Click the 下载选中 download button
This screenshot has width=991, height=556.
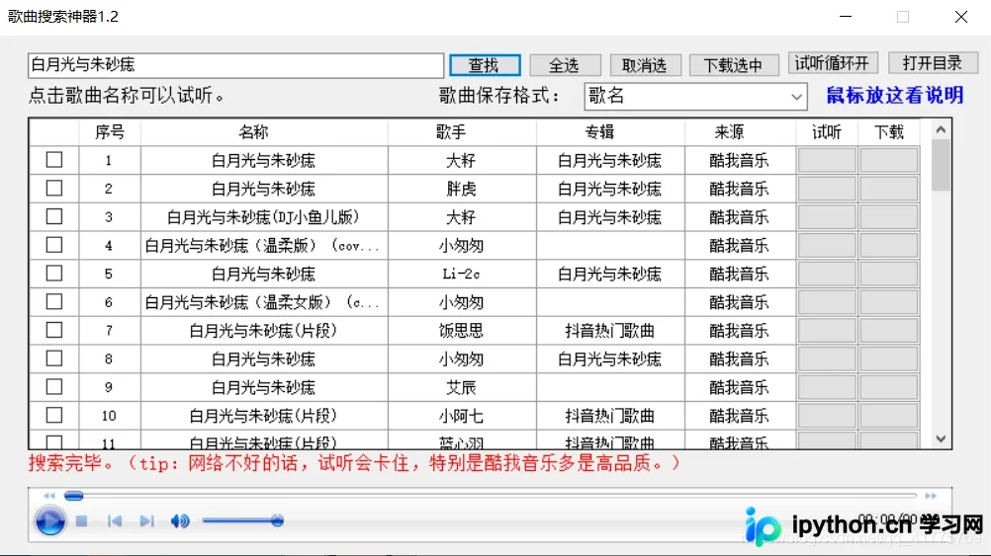click(x=733, y=65)
